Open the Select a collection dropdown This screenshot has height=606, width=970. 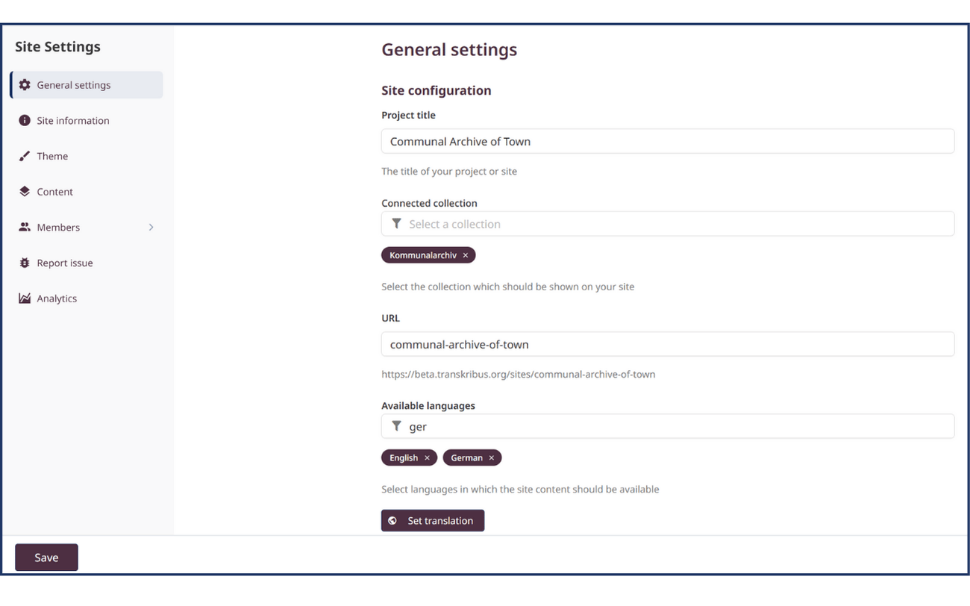[x=522, y=223]
